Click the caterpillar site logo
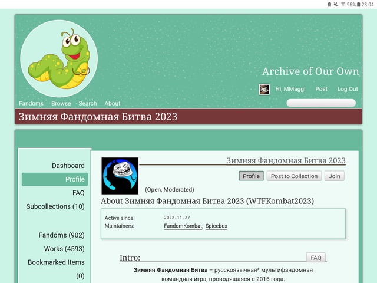The image size is (377, 283). (59, 58)
